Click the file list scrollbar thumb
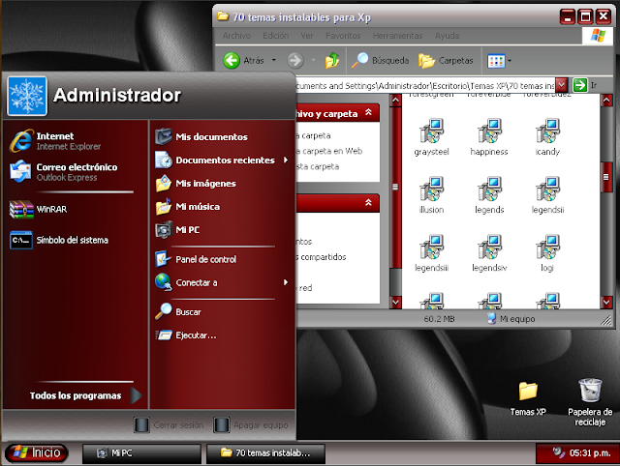Screen dimensions: 620x466 pos(605,177)
